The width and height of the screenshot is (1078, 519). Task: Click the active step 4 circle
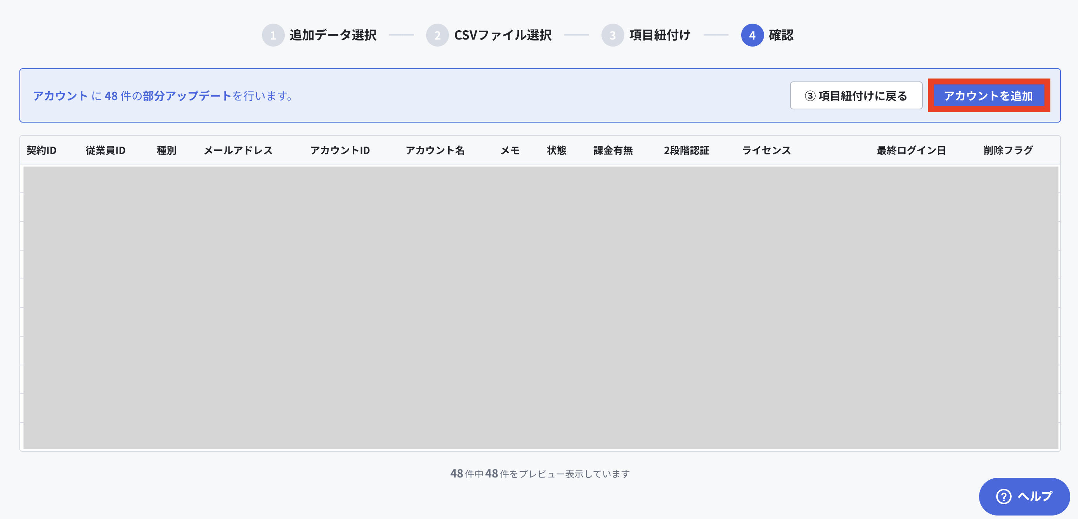click(x=752, y=35)
